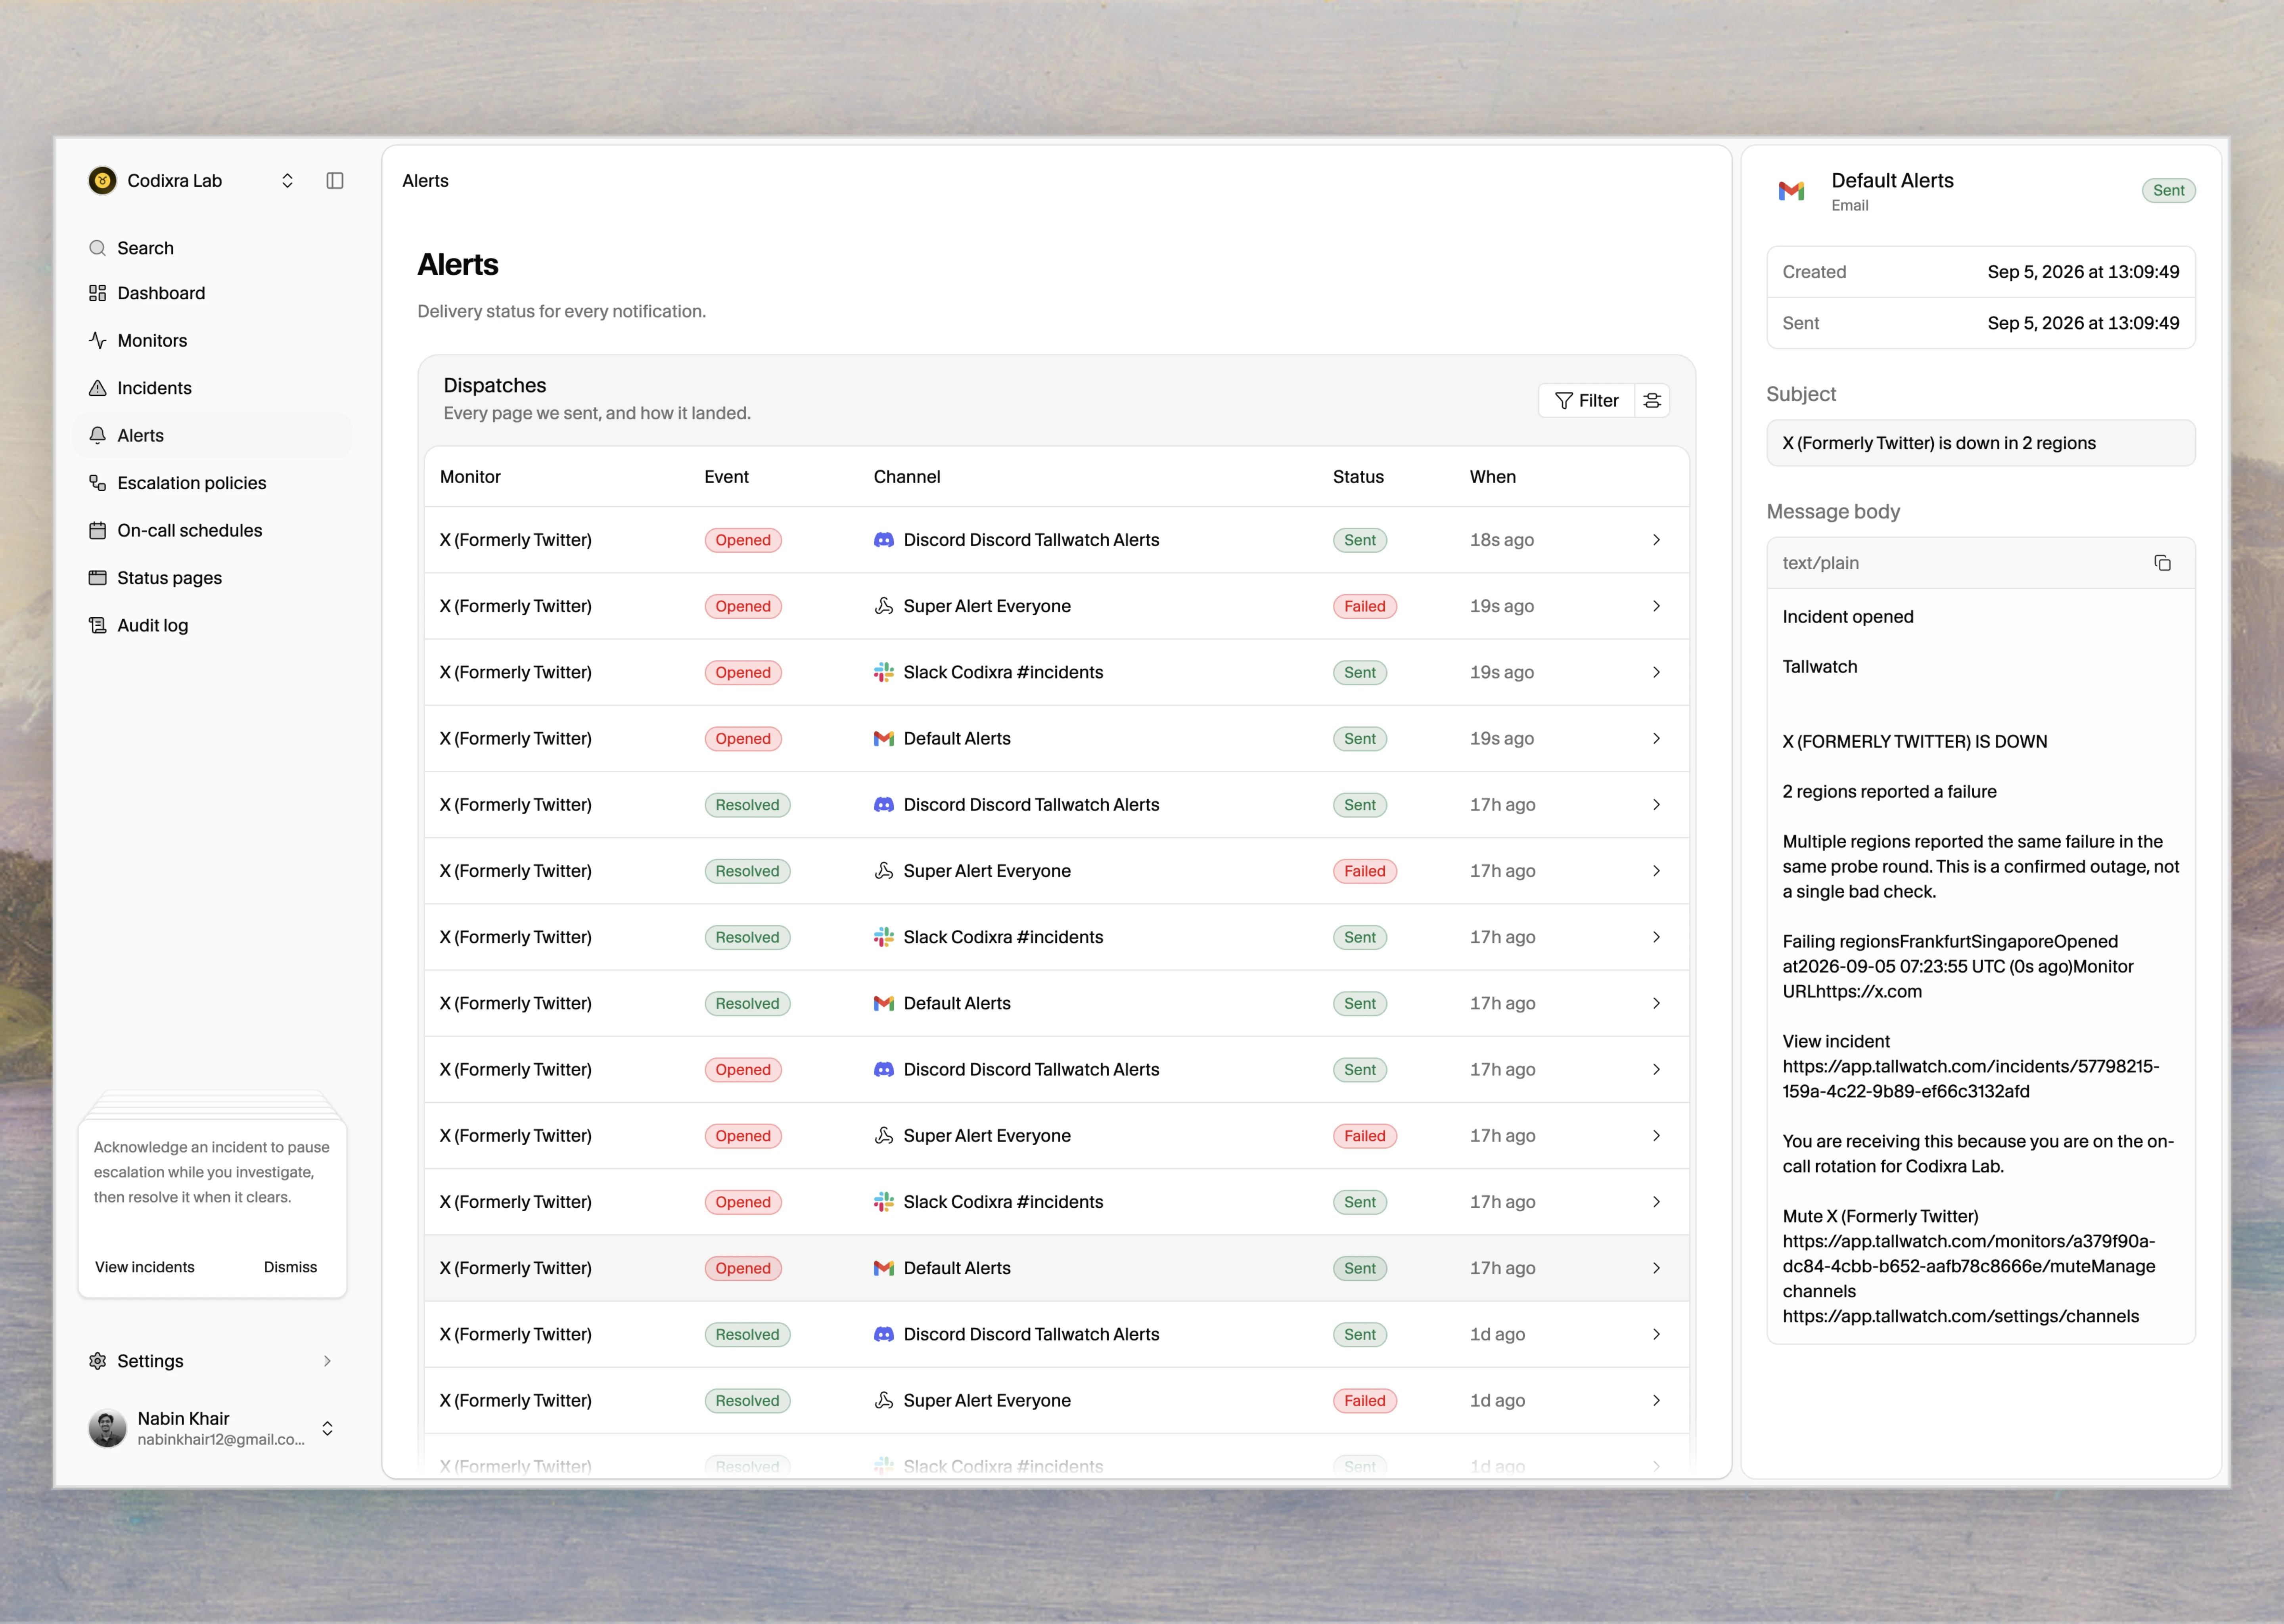Click the Failed status in the 1d ago row
This screenshot has height=1624, width=2284.
[1364, 1401]
